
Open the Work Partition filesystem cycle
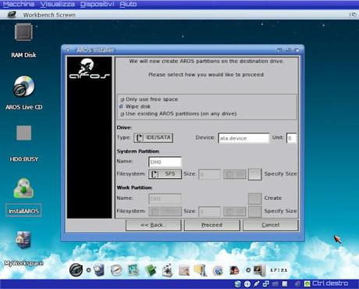click(x=165, y=212)
